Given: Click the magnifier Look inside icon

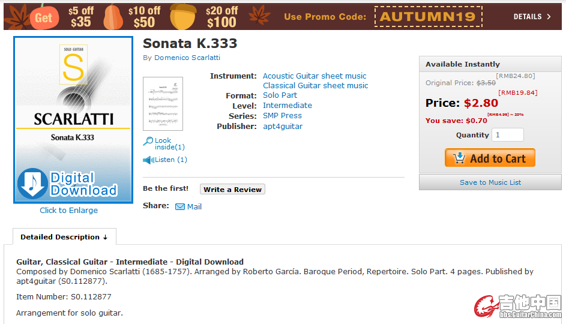Looking at the screenshot, I should [148, 141].
